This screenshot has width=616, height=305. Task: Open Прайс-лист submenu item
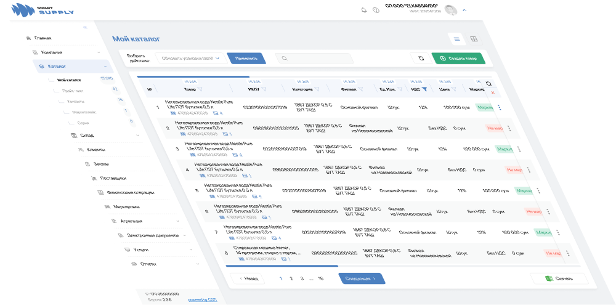click(73, 91)
